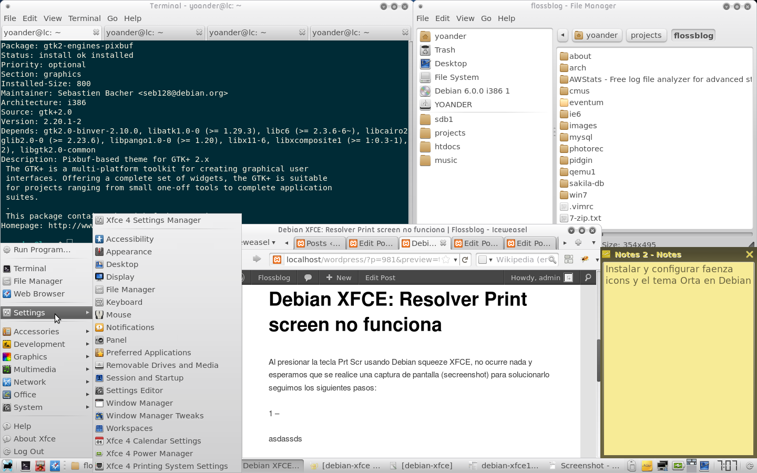Image resolution: width=757 pixels, height=473 pixels.
Task: Click the Debian 6.0.0 i386 disc icon
Action: 425,91
